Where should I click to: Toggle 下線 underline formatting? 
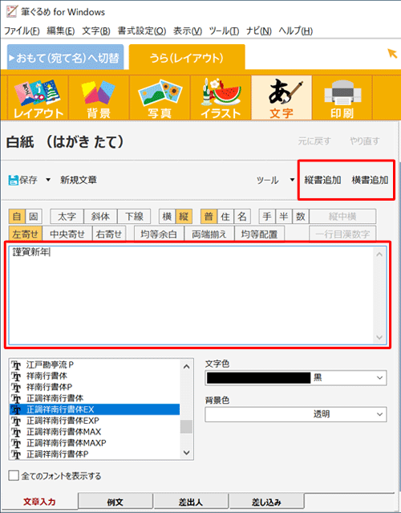click(134, 216)
